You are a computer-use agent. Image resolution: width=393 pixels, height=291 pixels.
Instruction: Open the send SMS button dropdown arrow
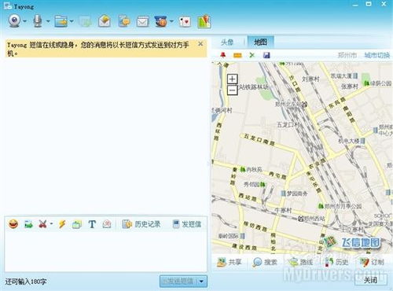point(201,282)
